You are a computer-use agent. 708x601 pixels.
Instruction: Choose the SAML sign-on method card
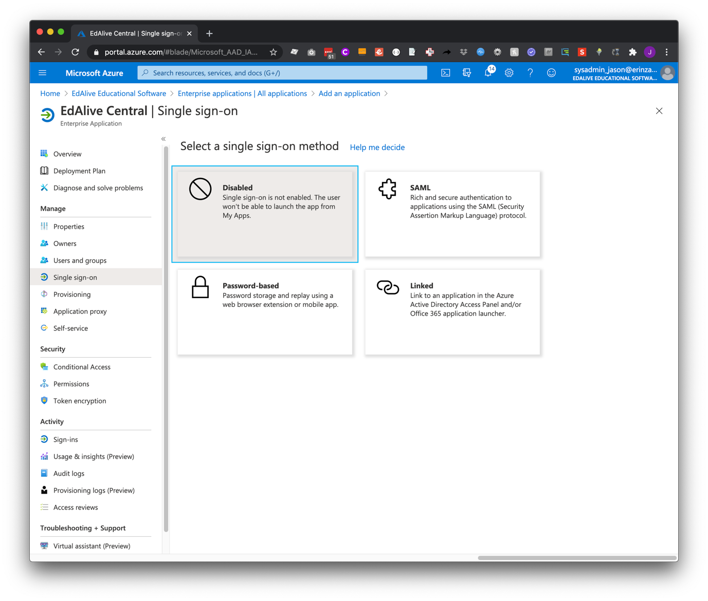coord(452,214)
